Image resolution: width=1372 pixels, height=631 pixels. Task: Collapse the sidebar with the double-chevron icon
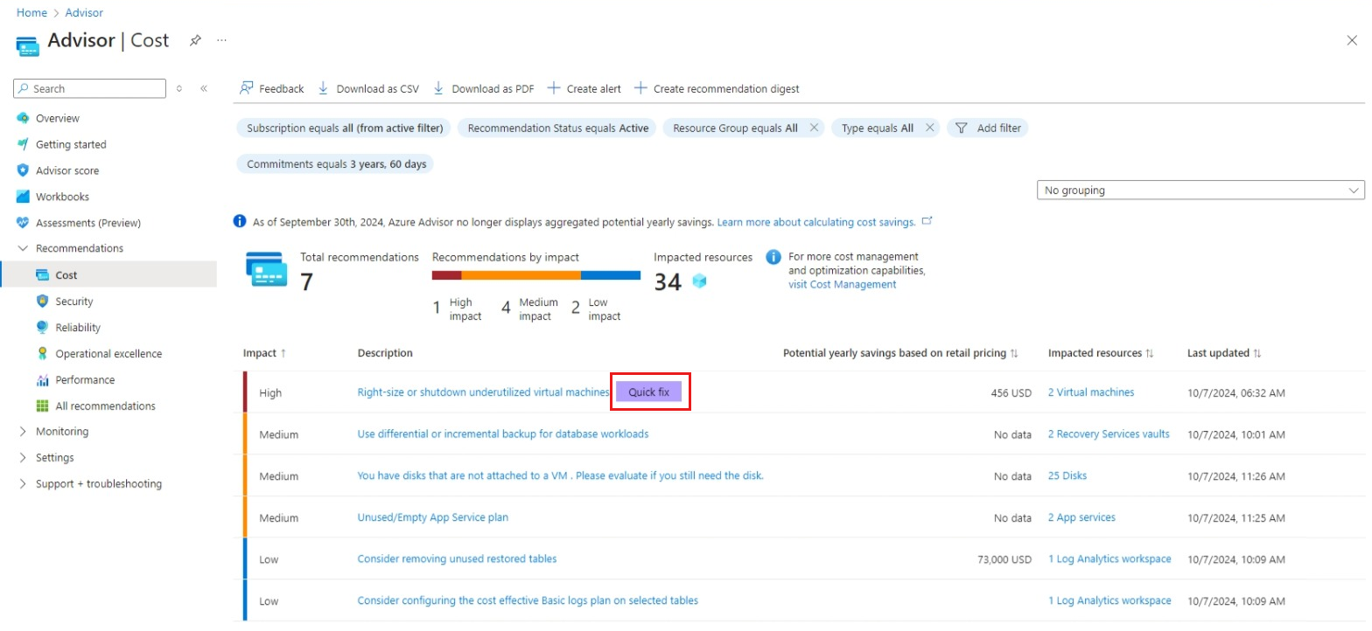(204, 88)
